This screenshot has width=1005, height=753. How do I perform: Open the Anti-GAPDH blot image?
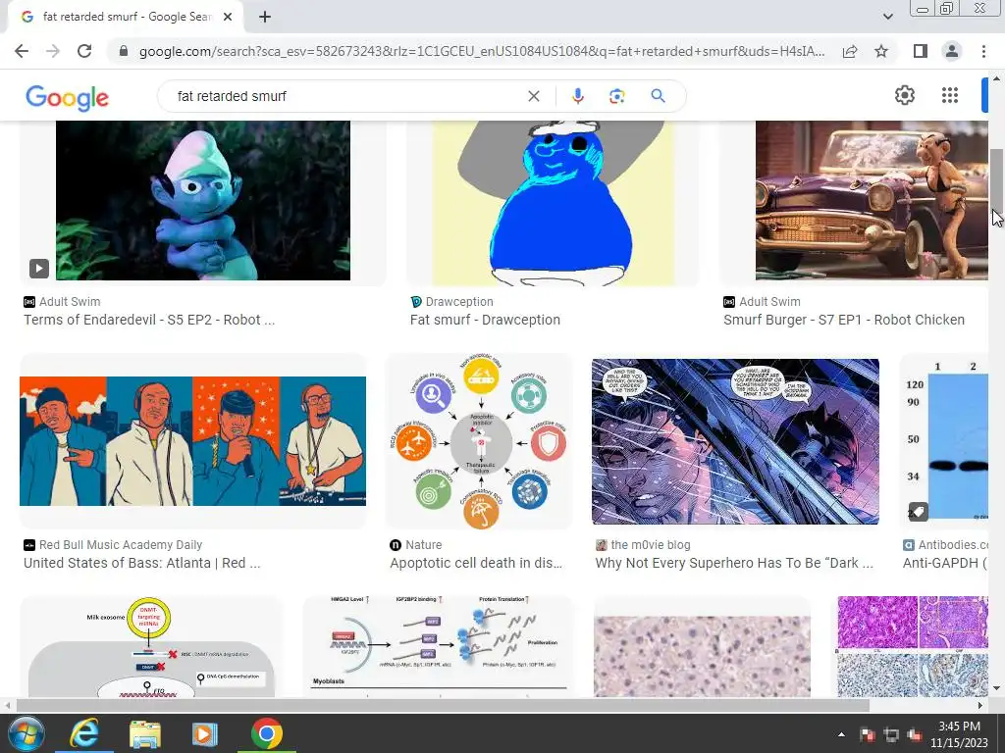tap(945, 441)
